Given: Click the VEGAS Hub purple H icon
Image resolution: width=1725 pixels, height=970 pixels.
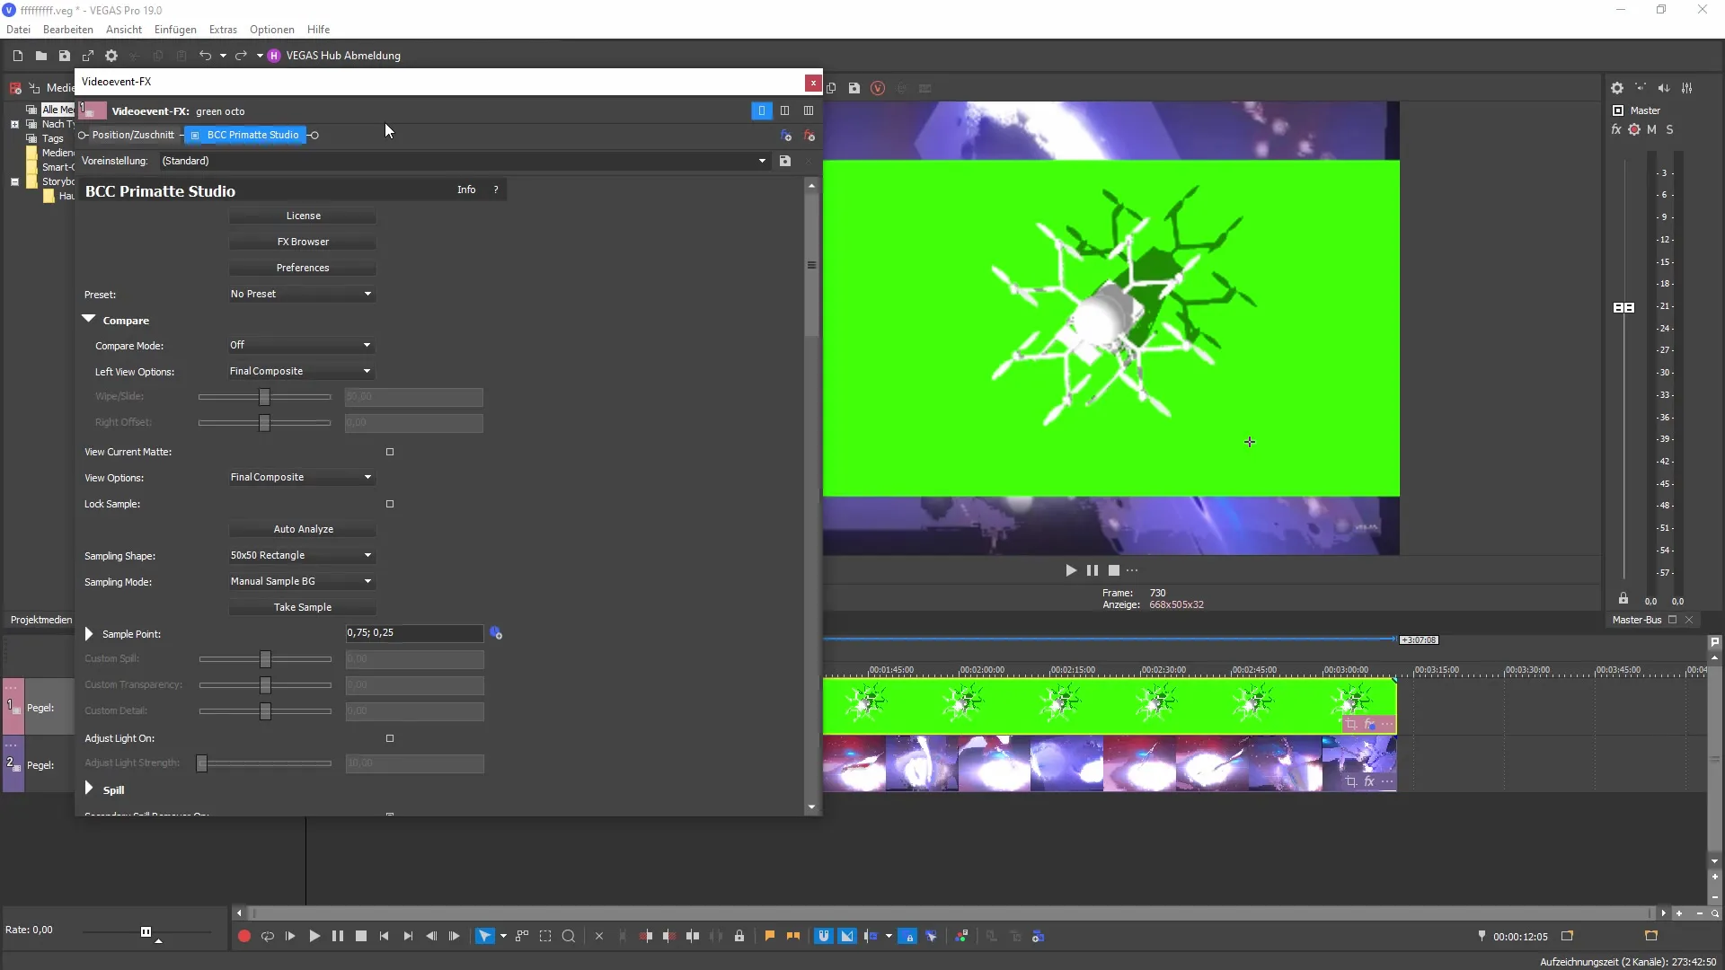Looking at the screenshot, I should pyautogui.click(x=274, y=56).
